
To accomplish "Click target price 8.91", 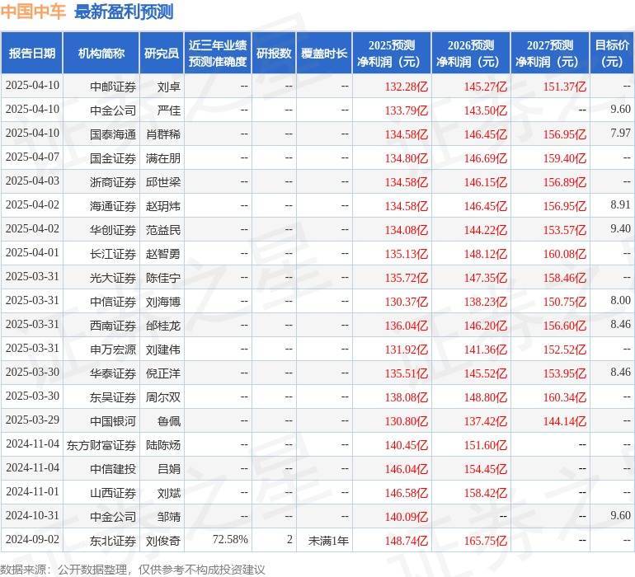I will point(620,204).
